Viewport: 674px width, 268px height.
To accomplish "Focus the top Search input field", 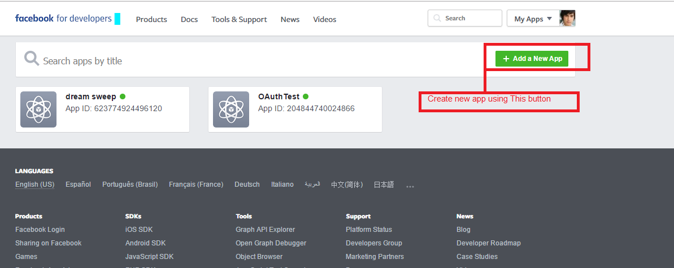I will 464,19.
